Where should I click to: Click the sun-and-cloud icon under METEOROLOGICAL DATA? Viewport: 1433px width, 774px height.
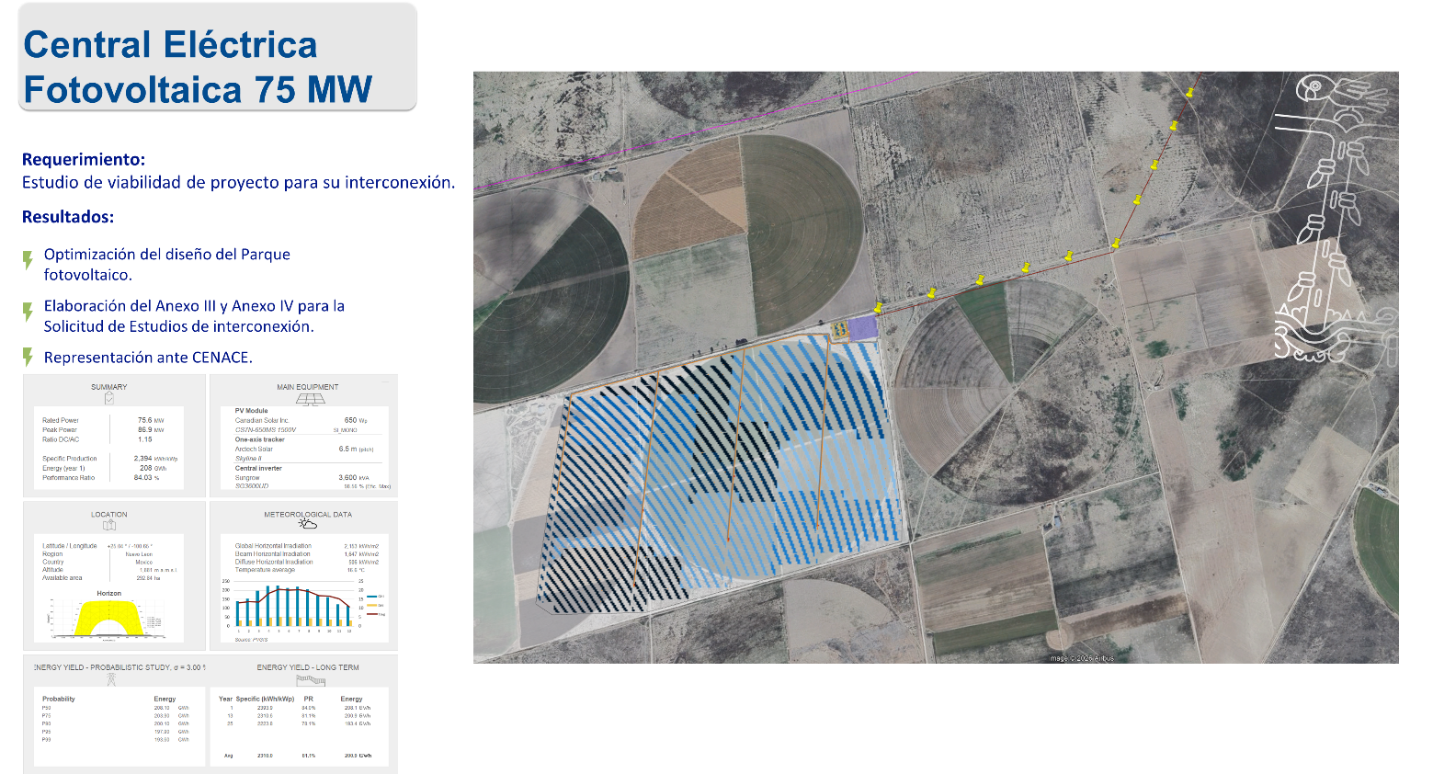click(x=308, y=524)
